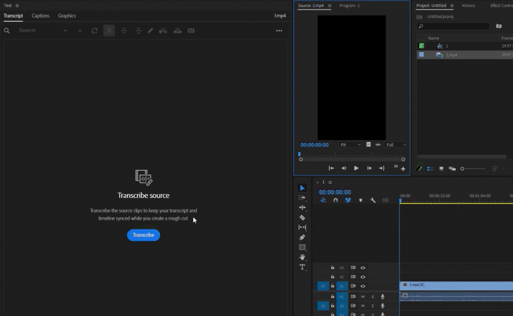Toggle V1 track output eye
The width and height of the screenshot is (513, 316).
[363, 286]
